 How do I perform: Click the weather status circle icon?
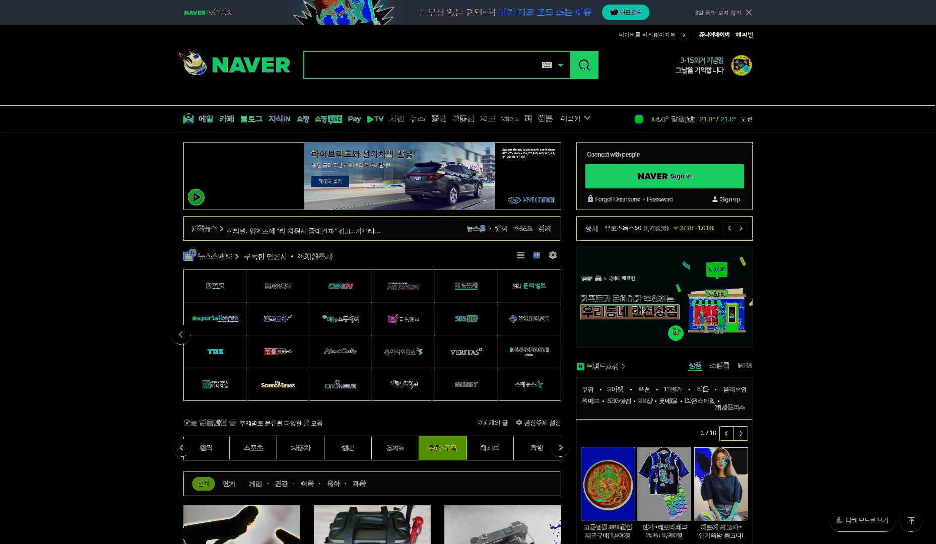click(x=639, y=119)
